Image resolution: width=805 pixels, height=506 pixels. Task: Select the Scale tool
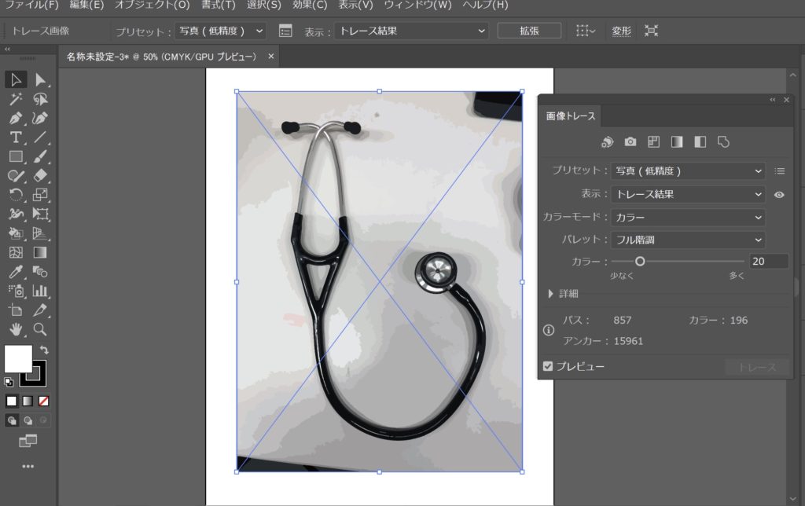[40, 195]
